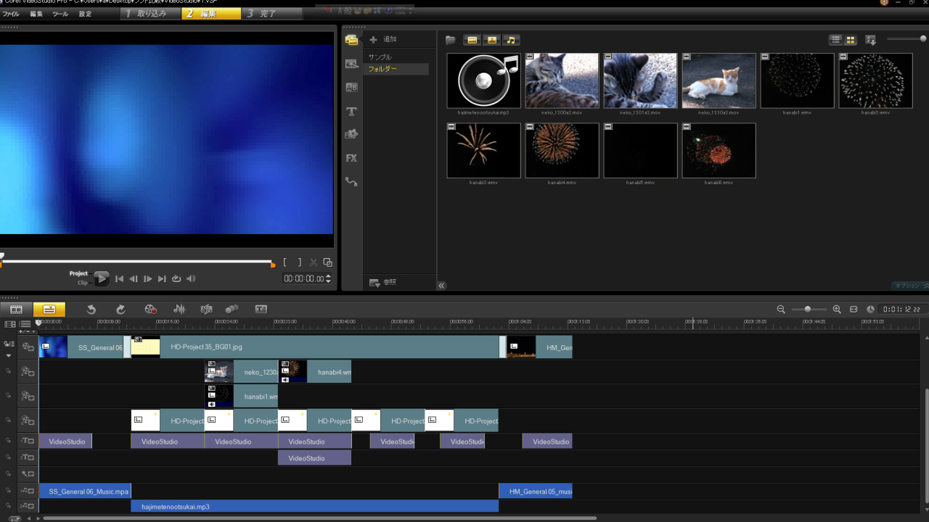Viewport: 929px width, 522px height.
Task: Toggle repeat playback in preview
Action: 176,279
